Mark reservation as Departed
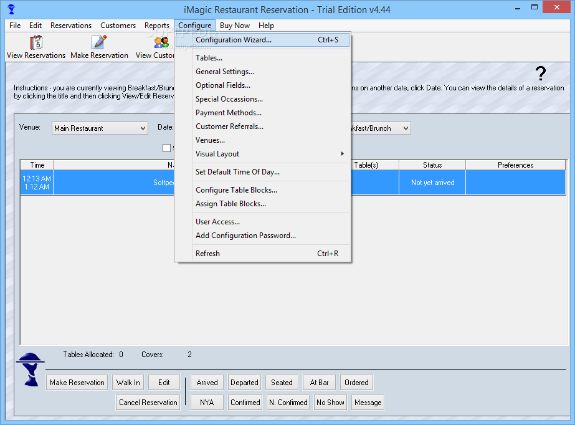This screenshot has height=425, width=575. pyautogui.click(x=244, y=383)
